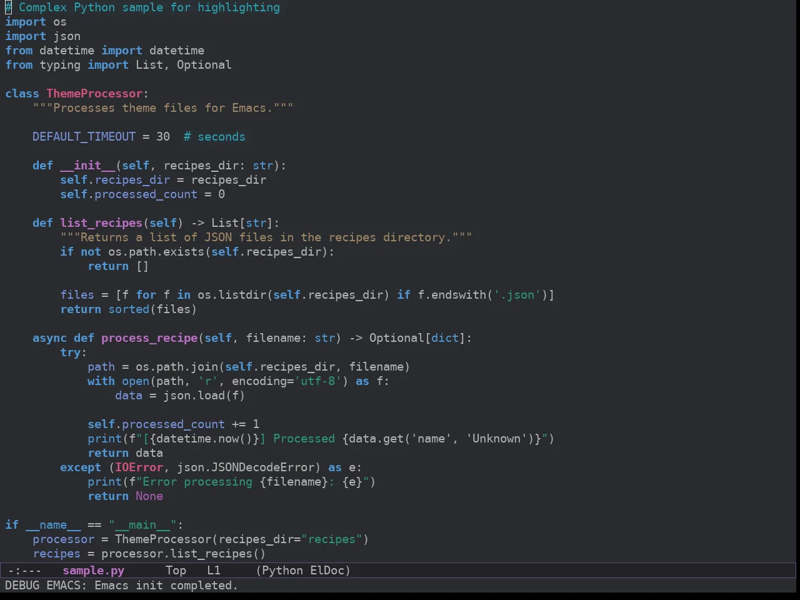The width and height of the screenshot is (800, 600).
Task: Click the Top position indicator in mode line
Action: click(176, 571)
